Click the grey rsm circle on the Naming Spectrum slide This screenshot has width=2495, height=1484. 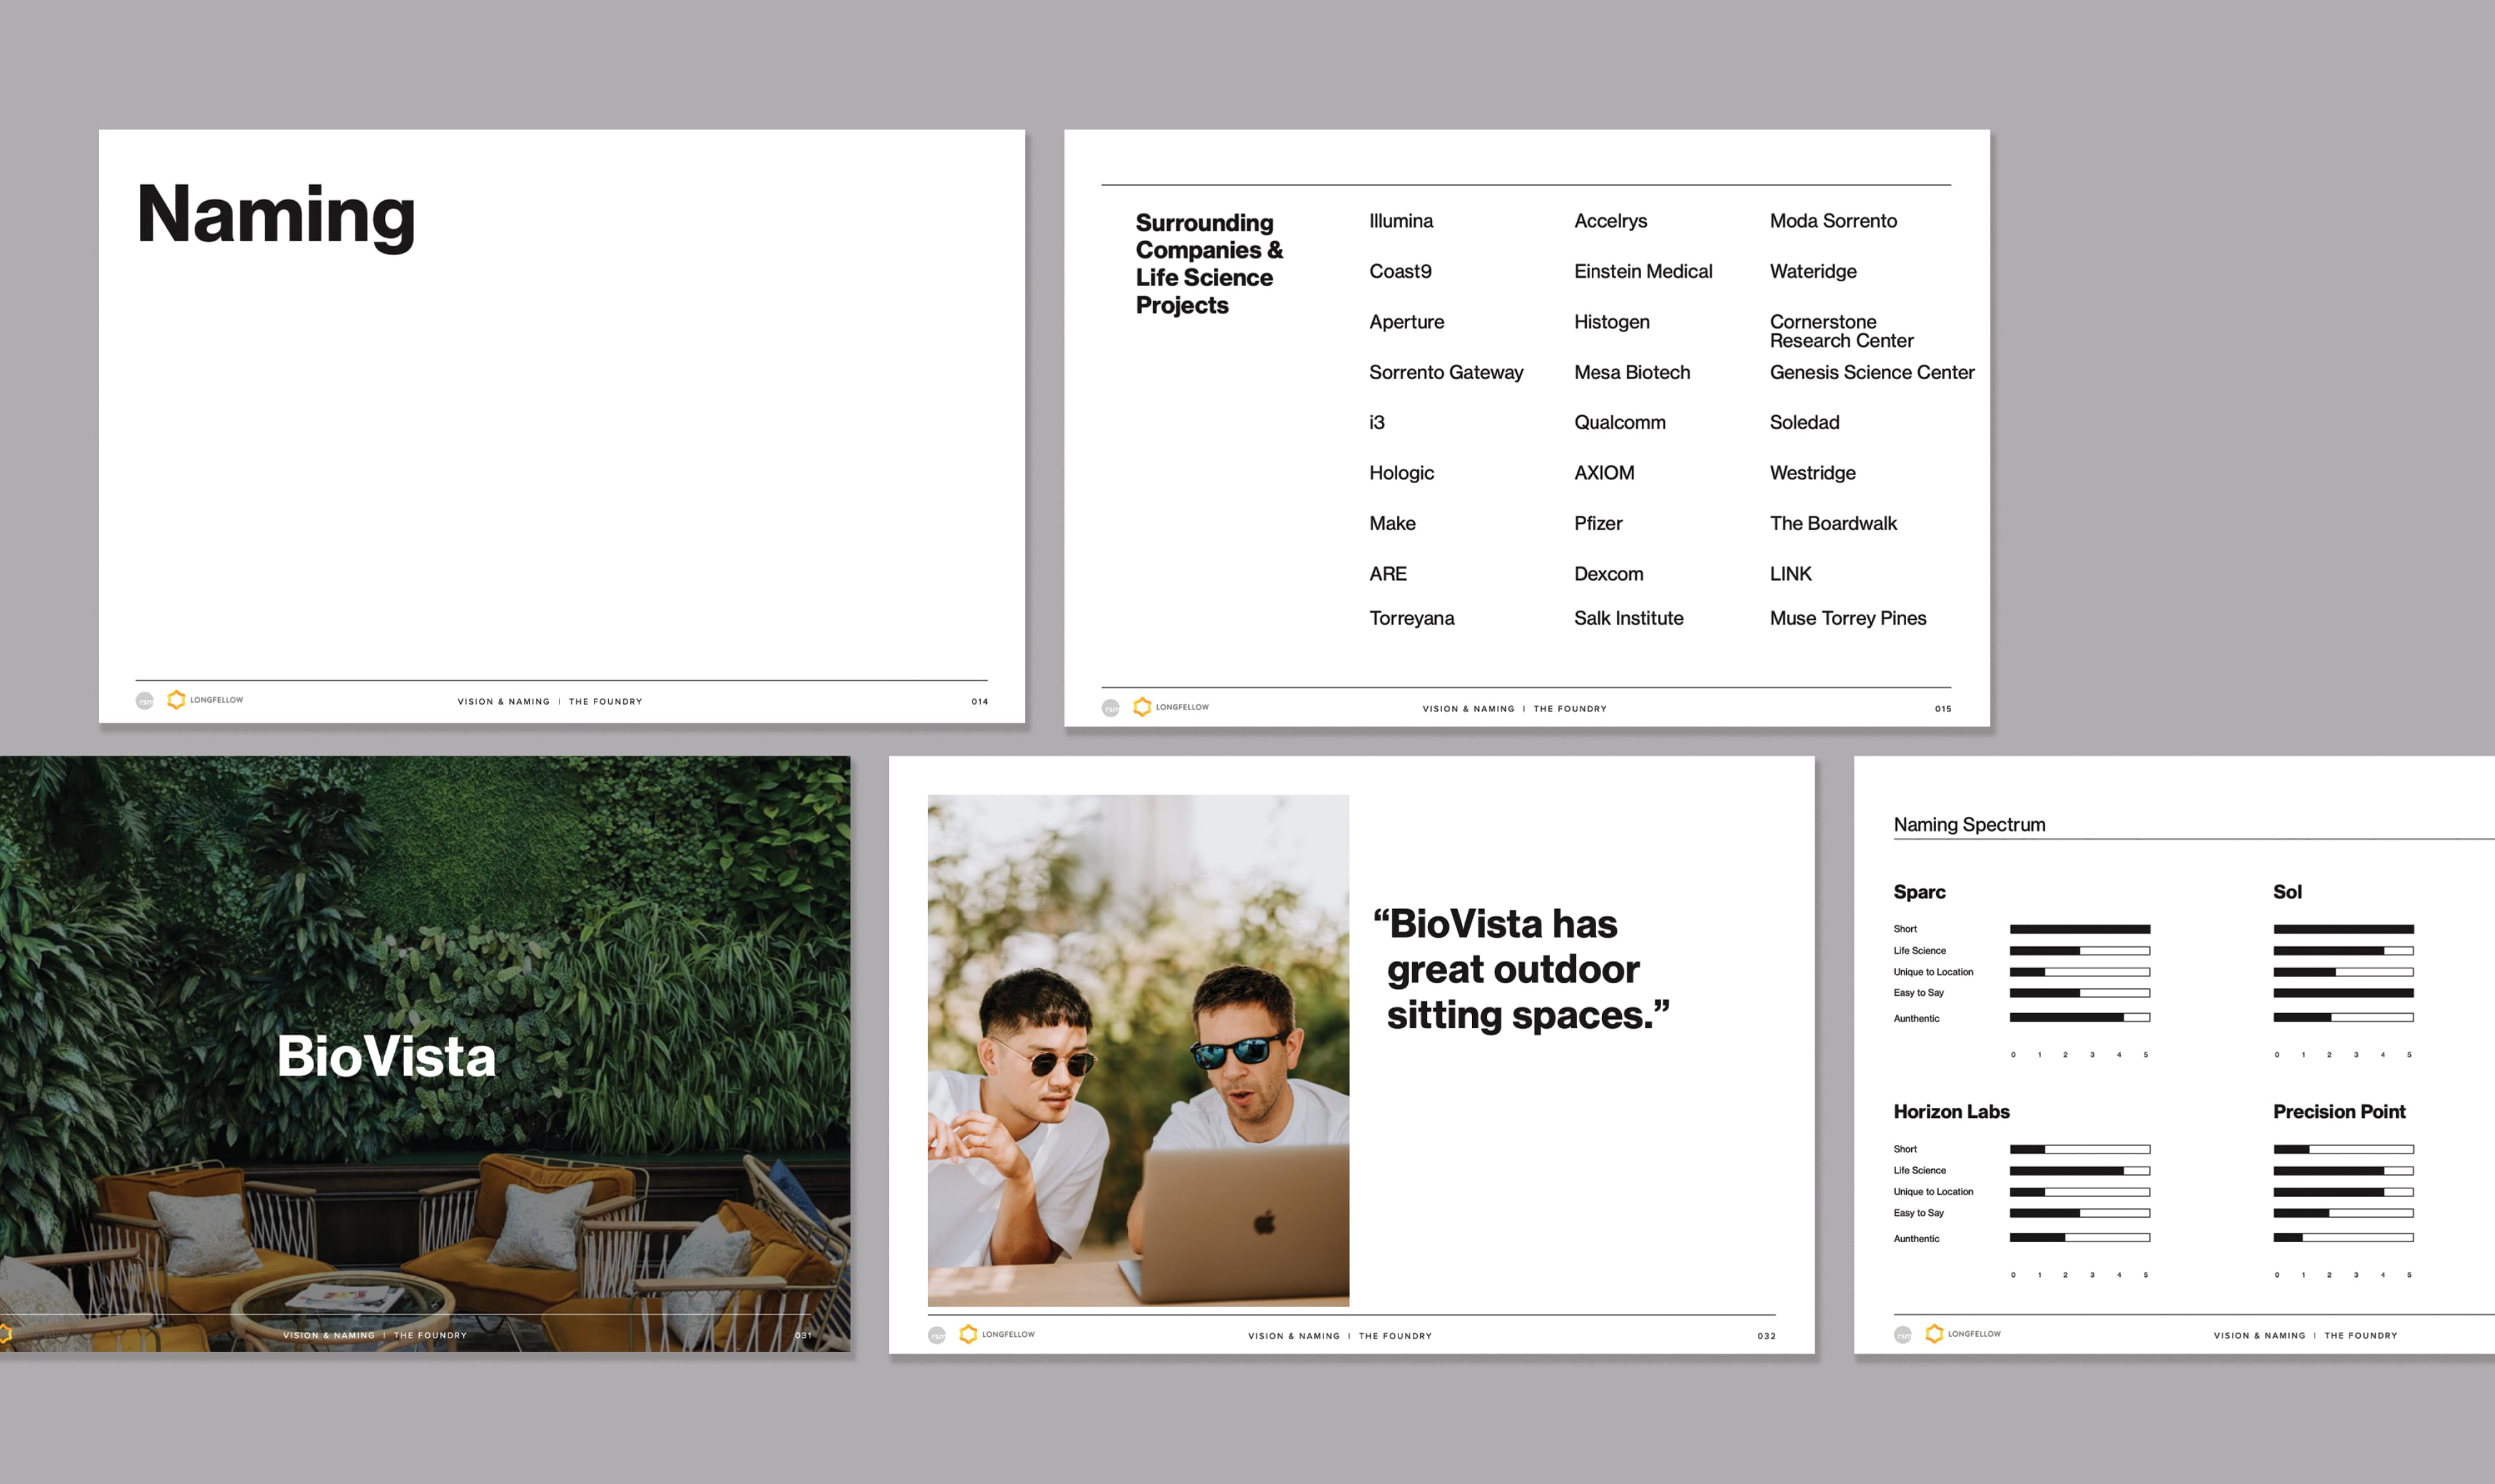pos(1903,1335)
